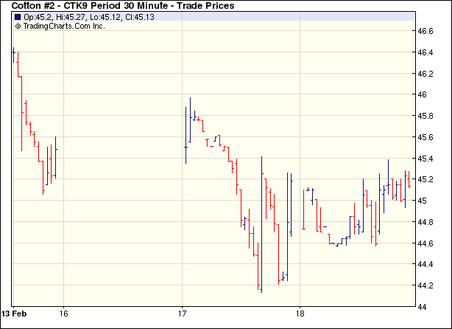Click the 46 price axis label
452x329 pixels.
[423, 95]
